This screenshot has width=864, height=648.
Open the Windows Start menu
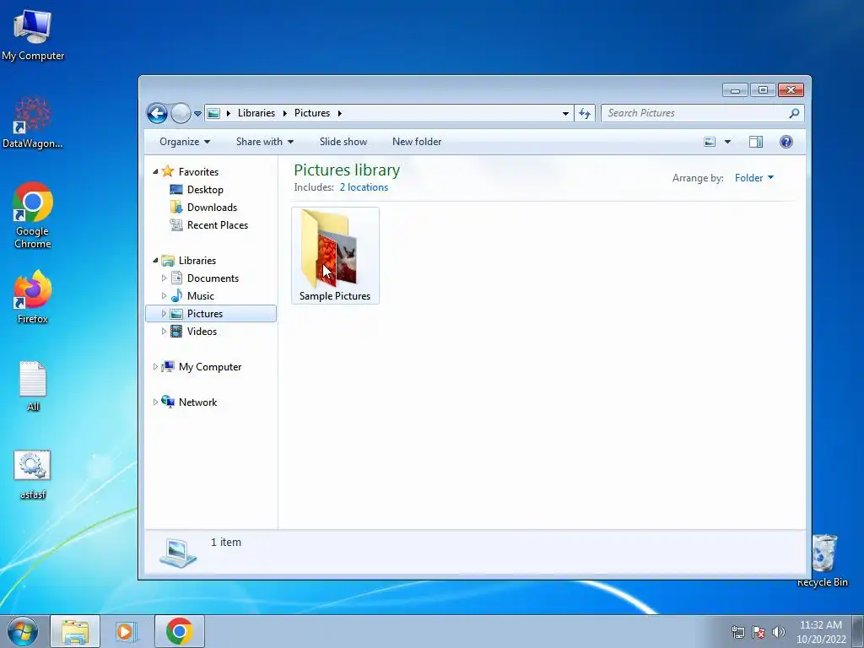[x=23, y=631]
